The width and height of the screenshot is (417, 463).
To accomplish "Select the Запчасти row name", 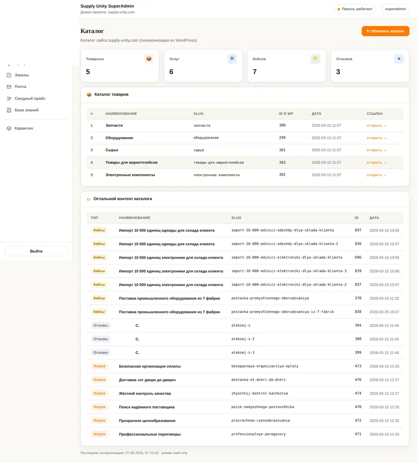I will [x=114, y=125].
